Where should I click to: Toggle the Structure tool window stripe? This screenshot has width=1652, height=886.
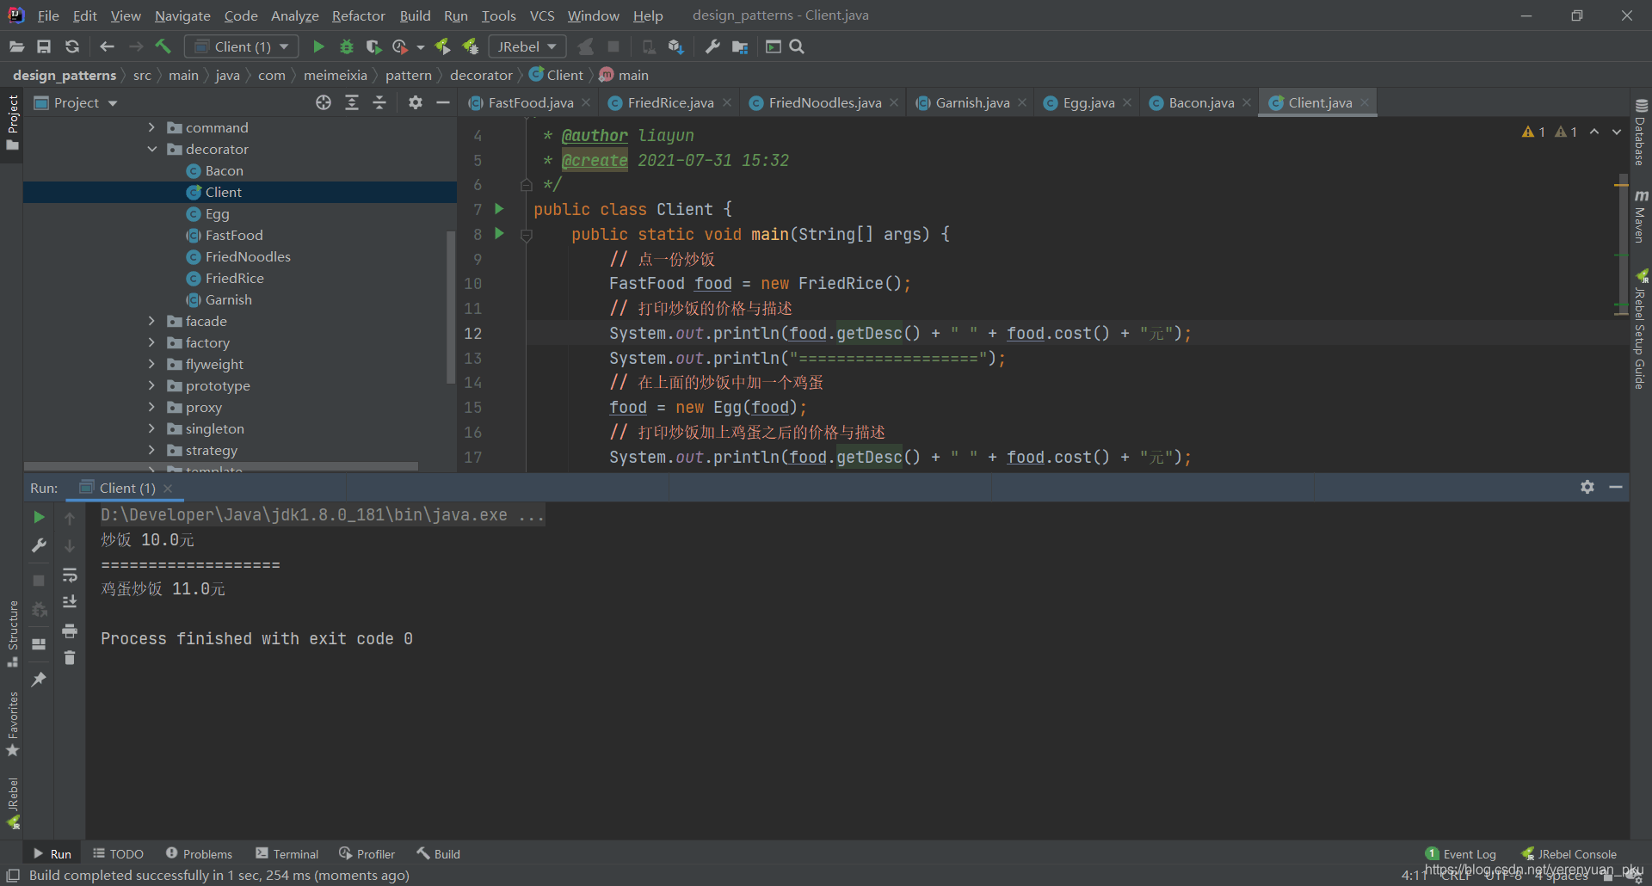tap(12, 633)
